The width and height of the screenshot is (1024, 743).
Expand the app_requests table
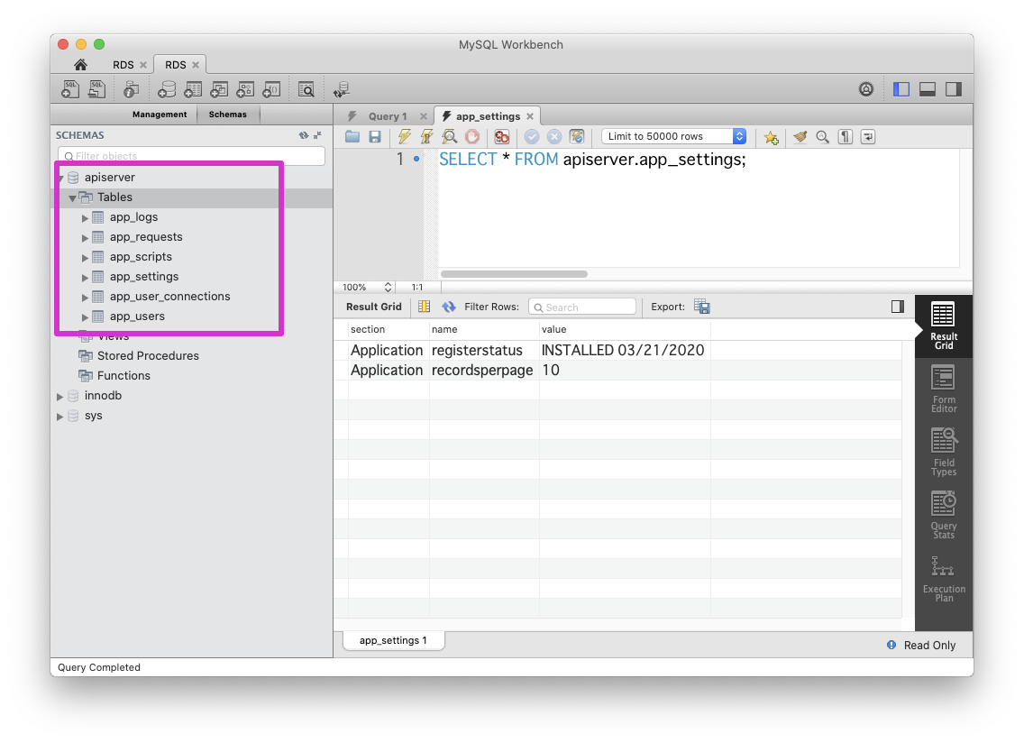pos(85,237)
